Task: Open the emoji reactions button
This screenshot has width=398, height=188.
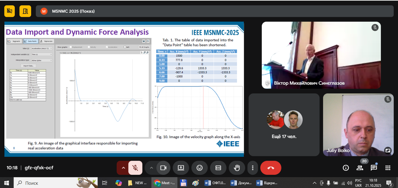Action: [199, 168]
